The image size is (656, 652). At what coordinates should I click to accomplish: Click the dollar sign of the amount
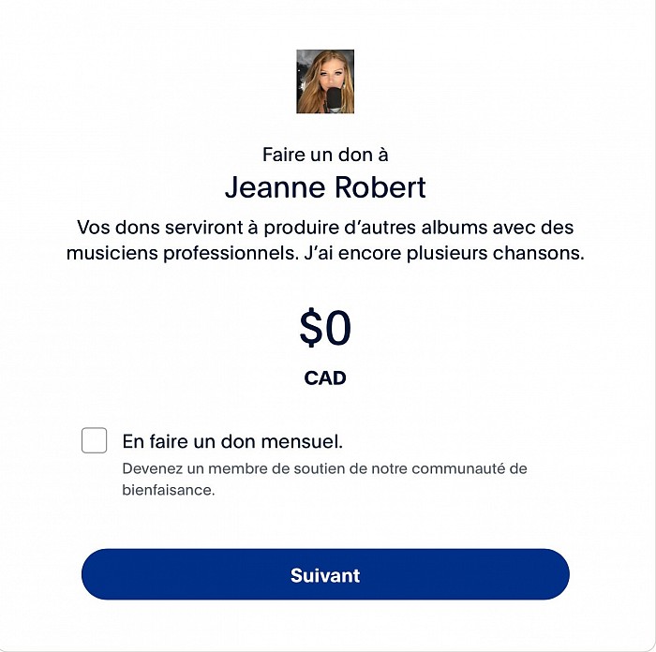[x=309, y=328]
